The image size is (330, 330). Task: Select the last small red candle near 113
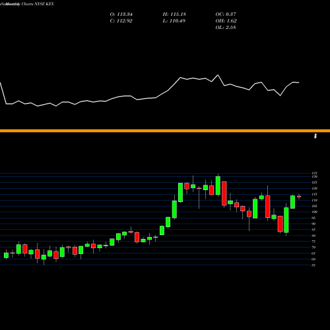click(x=299, y=197)
